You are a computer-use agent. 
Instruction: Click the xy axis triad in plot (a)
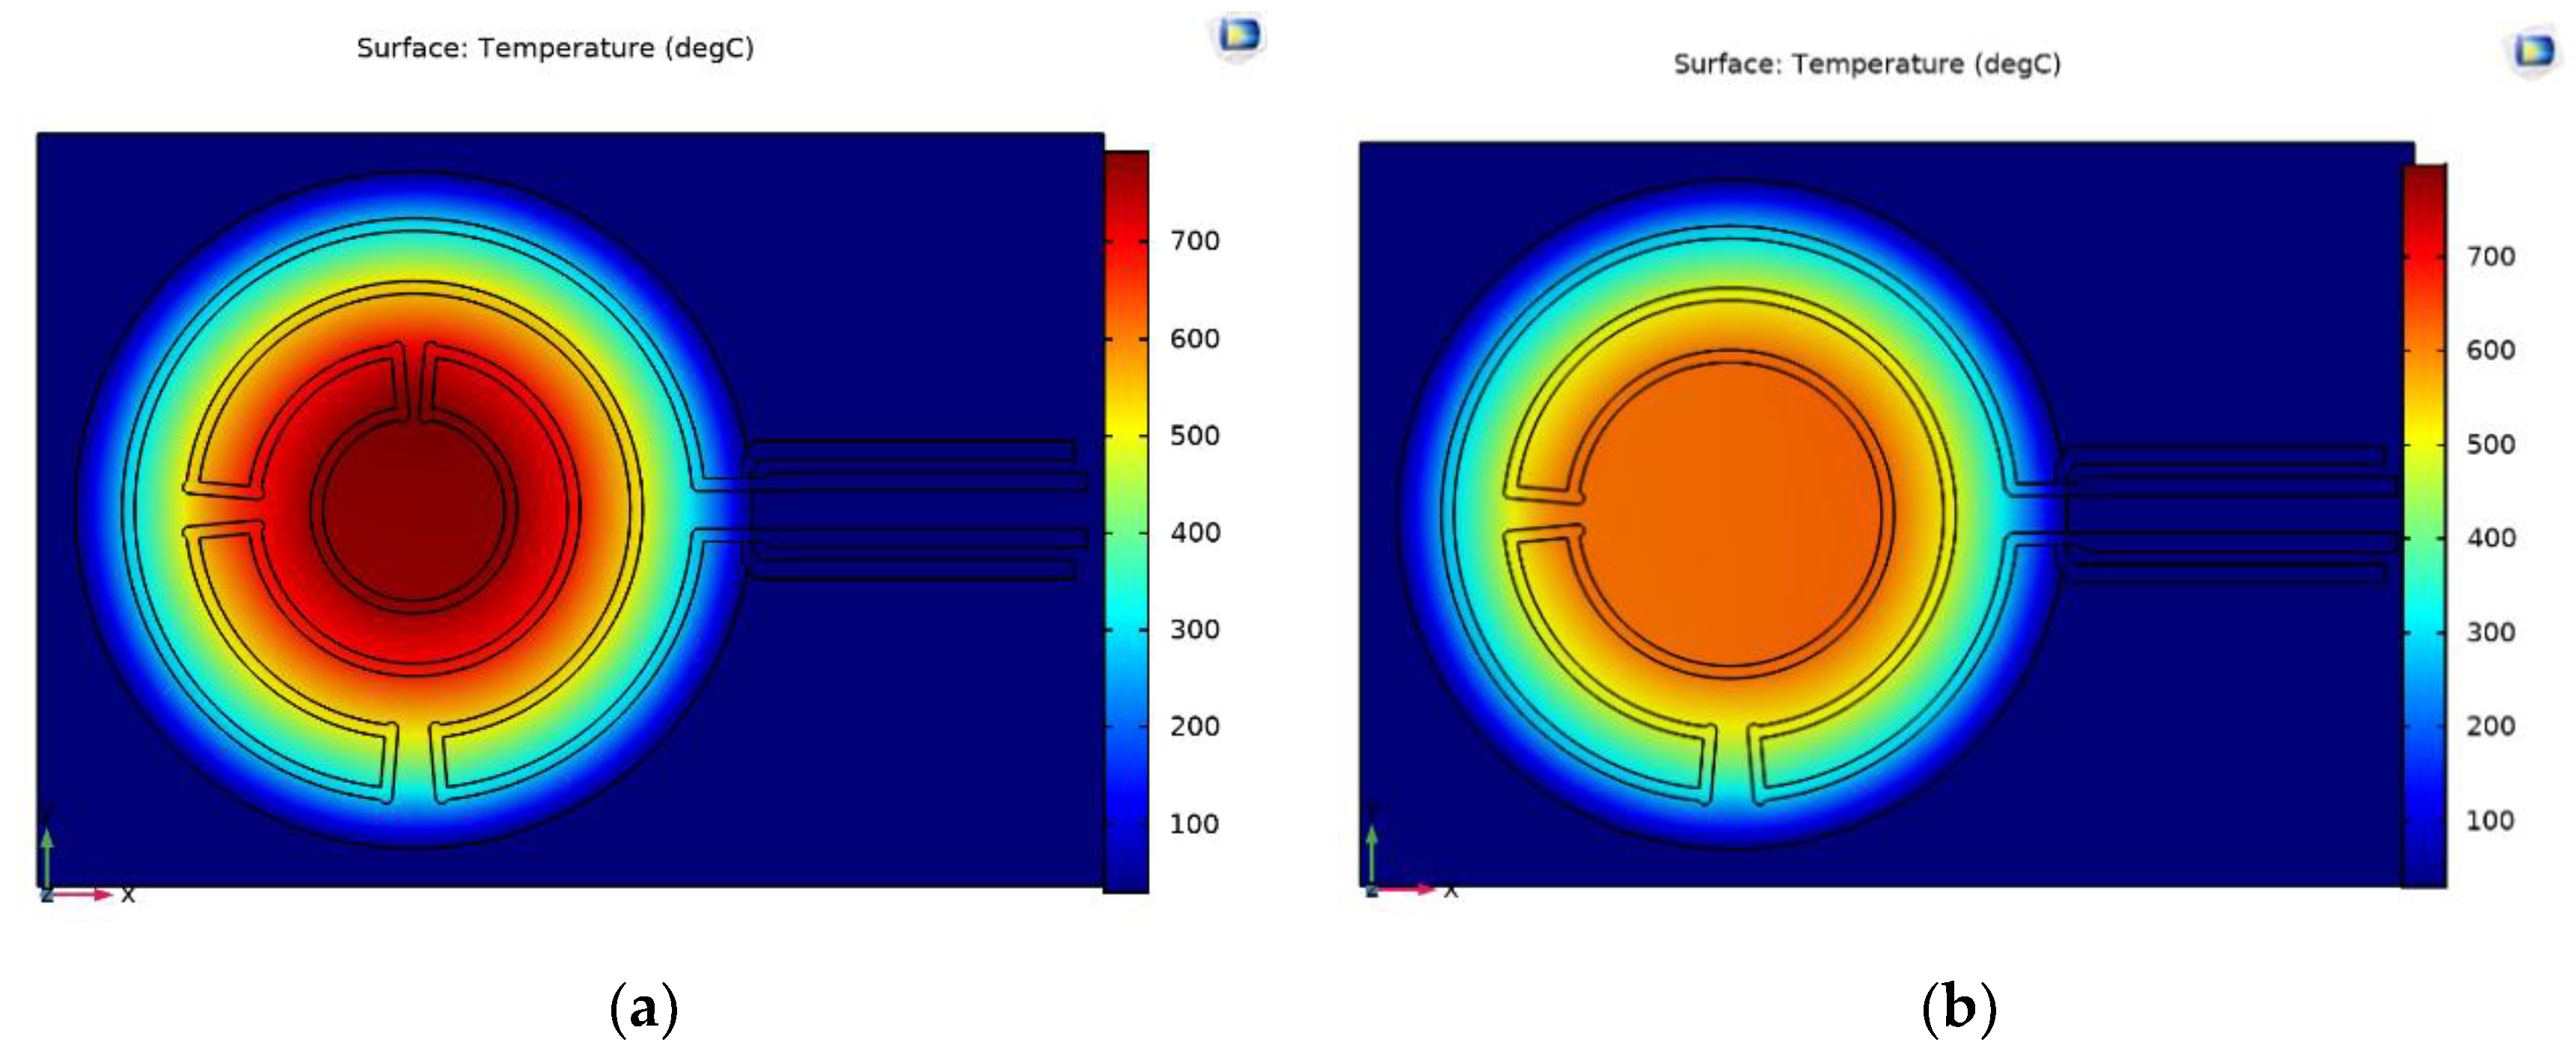pos(85,855)
